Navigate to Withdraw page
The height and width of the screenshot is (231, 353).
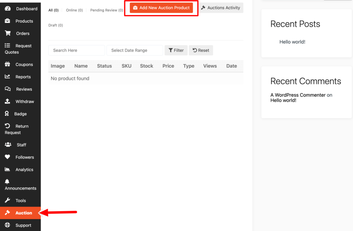(x=20, y=102)
